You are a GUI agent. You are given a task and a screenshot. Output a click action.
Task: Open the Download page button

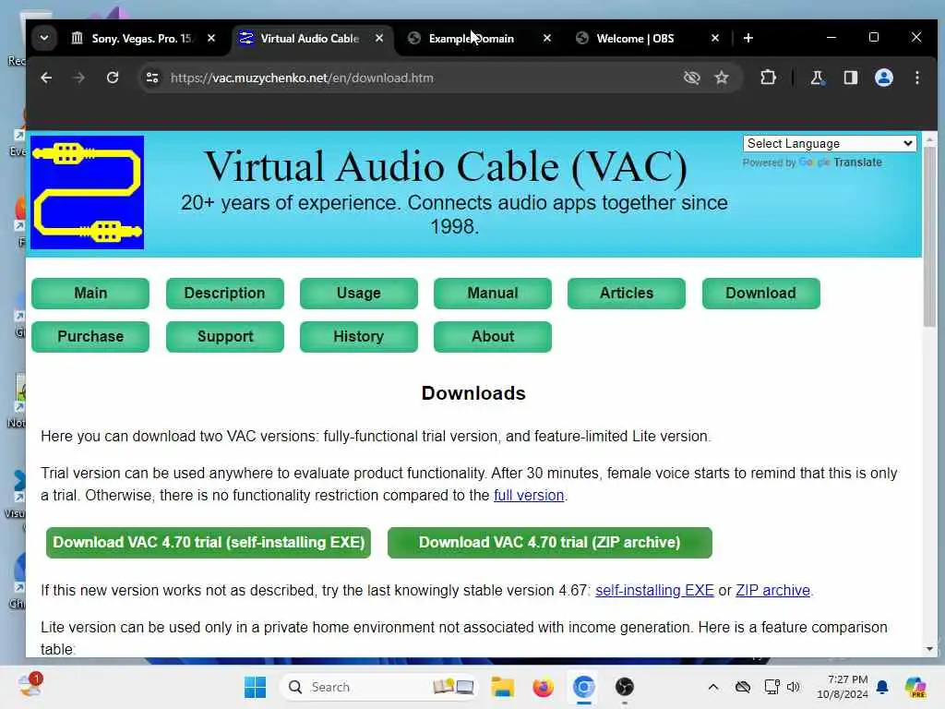[x=760, y=293]
